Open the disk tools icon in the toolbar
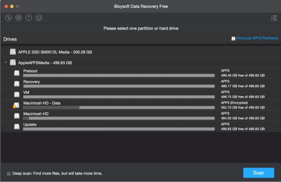The height and width of the screenshot is (182, 281). (x=8, y=18)
